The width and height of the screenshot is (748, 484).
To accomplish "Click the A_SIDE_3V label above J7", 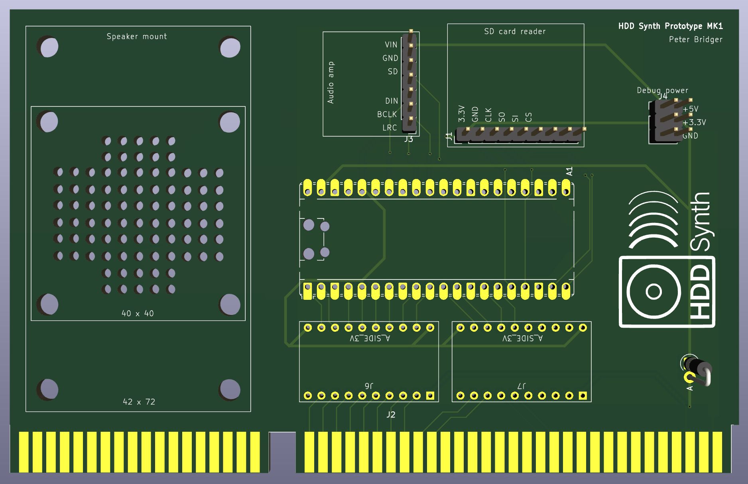I will coord(522,338).
